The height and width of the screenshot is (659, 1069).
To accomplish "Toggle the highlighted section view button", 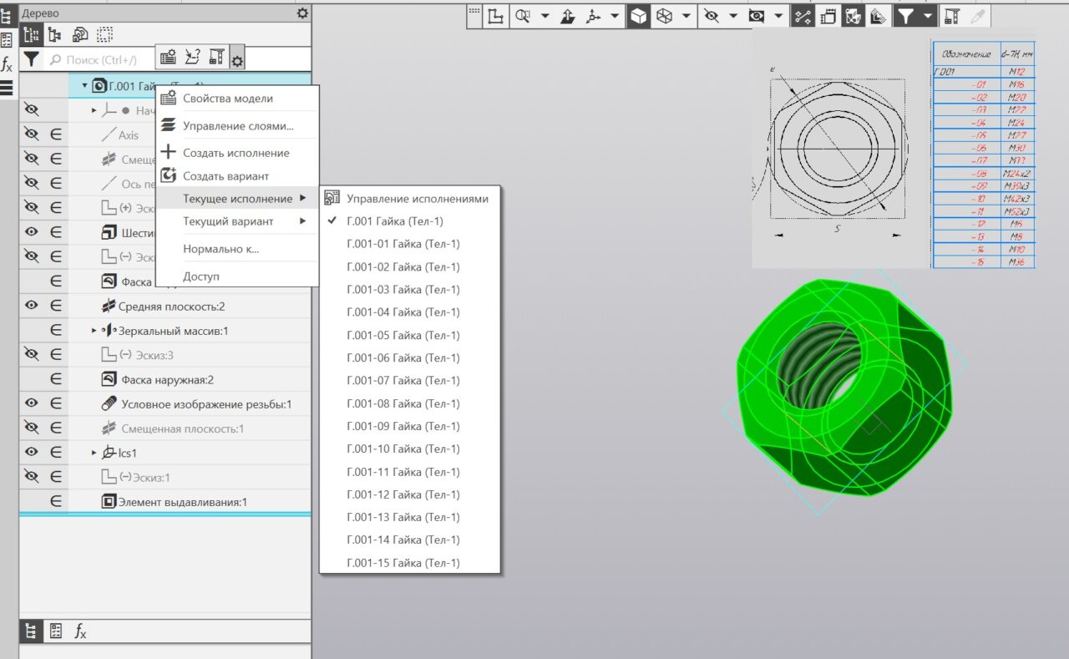I will pyautogui.click(x=853, y=16).
